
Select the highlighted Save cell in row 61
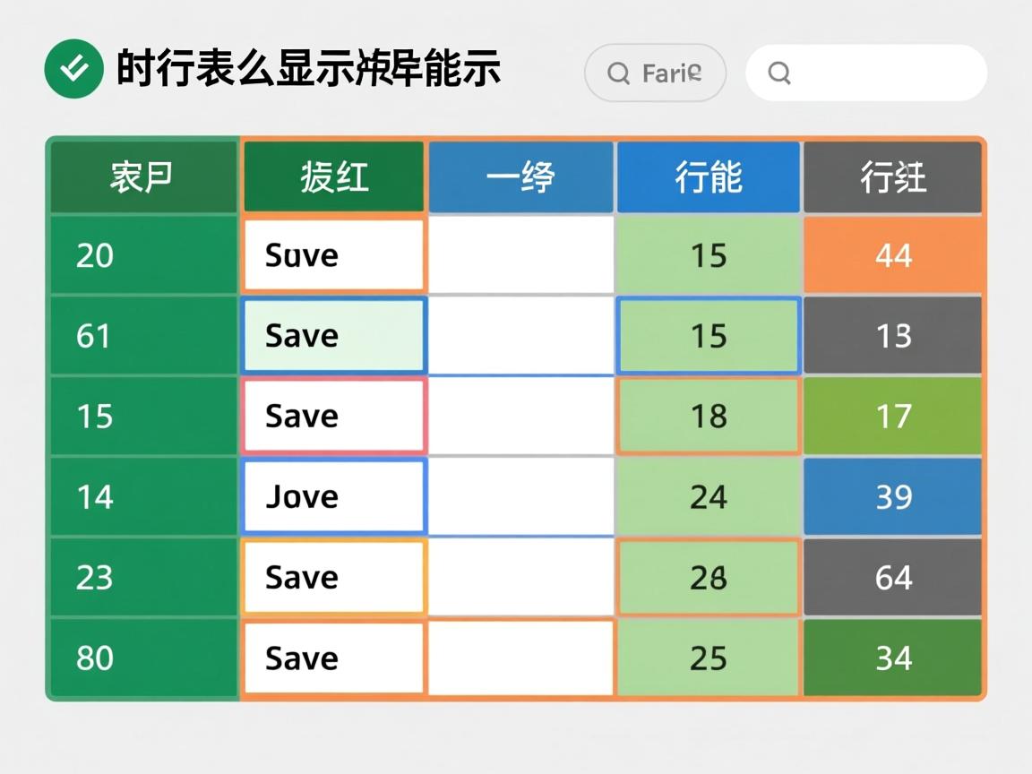pyautogui.click(x=332, y=336)
